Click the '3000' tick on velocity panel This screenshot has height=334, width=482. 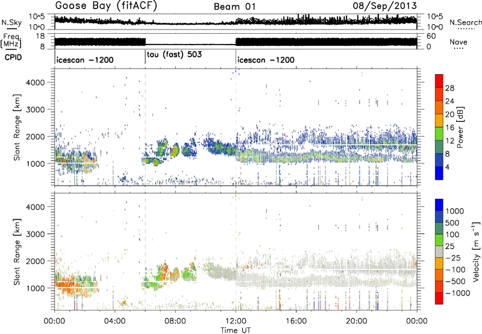36,234
